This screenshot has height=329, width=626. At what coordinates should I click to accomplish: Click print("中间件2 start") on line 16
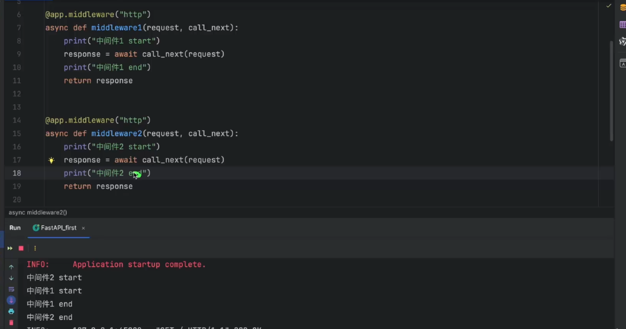112,147
